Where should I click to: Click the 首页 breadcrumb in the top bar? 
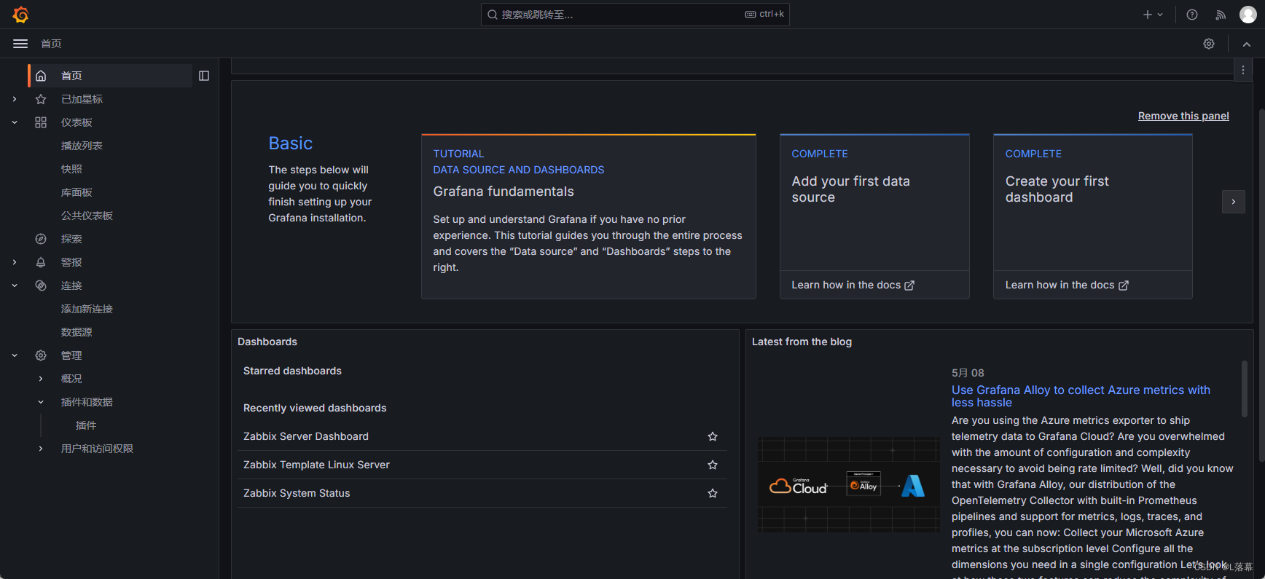(51, 44)
